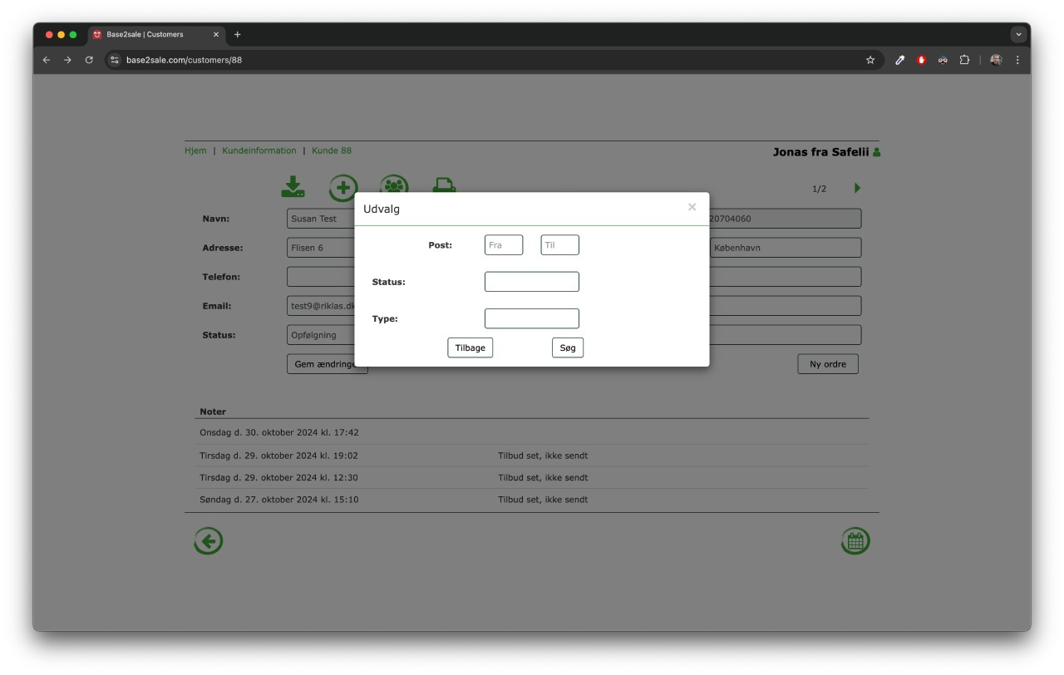Follow the Hjem breadcrumb link
The image size is (1064, 675).
(x=195, y=150)
